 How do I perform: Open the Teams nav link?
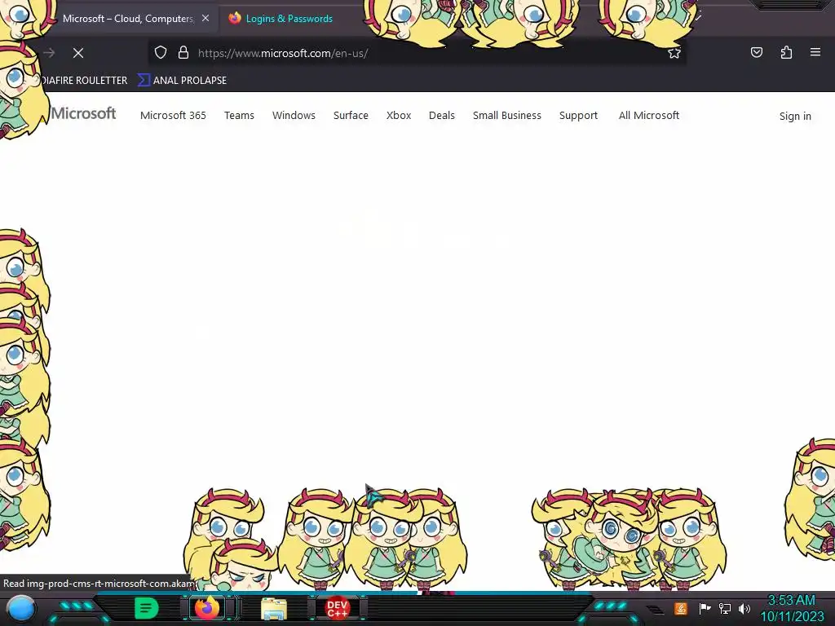point(239,116)
